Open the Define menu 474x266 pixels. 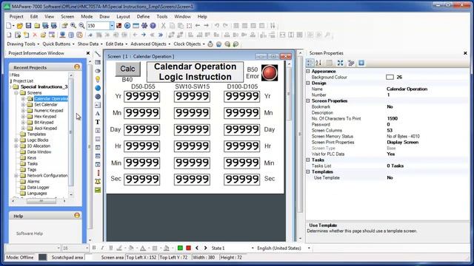point(143,16)
